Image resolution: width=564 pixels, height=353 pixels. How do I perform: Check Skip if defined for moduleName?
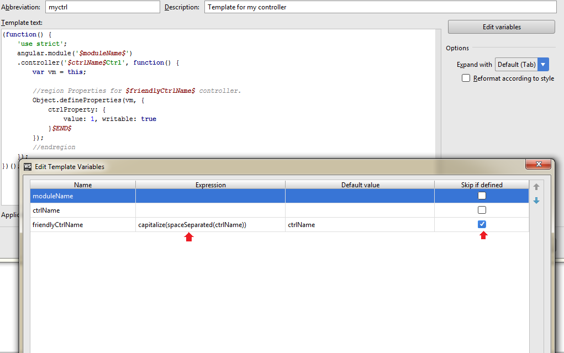482,195
